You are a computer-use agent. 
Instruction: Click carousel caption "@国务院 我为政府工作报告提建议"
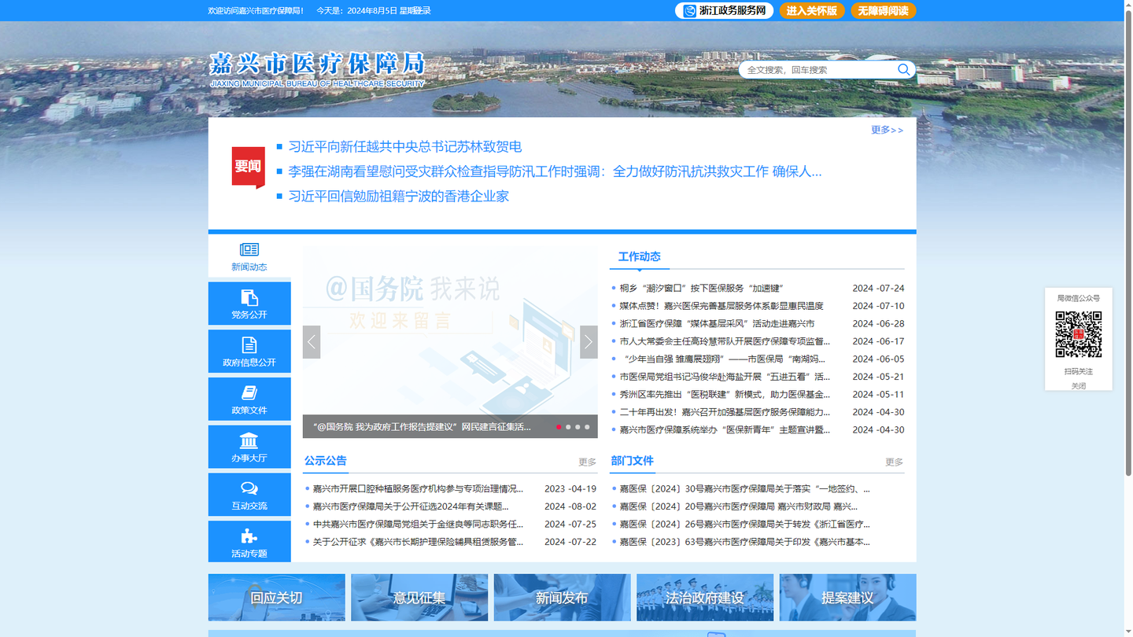pos(422,427)
